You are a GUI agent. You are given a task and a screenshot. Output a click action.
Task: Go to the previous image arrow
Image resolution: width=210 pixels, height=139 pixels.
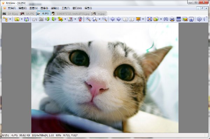click(112, 19)
